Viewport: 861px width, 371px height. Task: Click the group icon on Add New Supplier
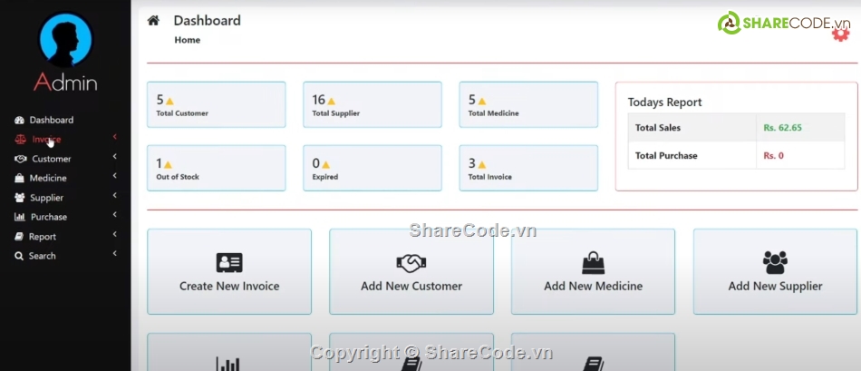[x=775, y=262]
